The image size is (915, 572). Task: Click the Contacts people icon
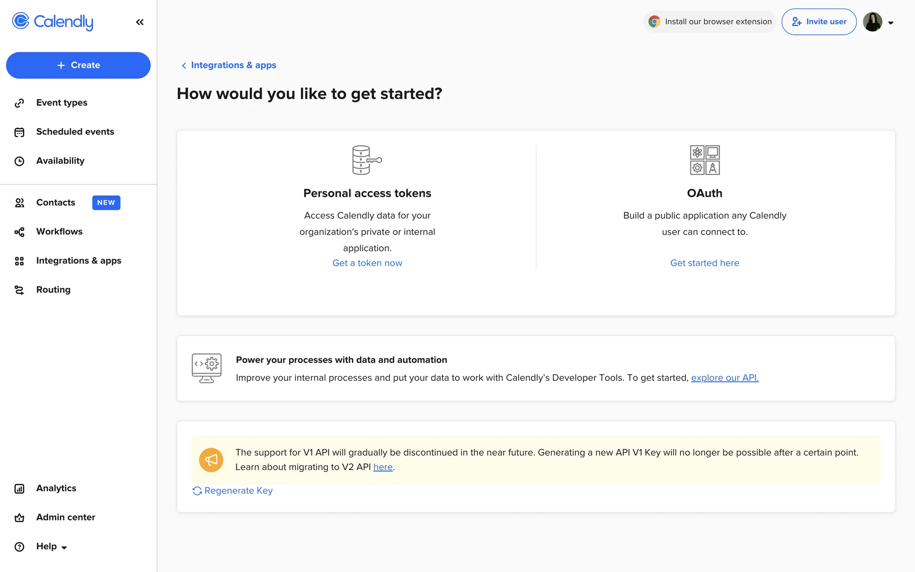pos(20,203)
